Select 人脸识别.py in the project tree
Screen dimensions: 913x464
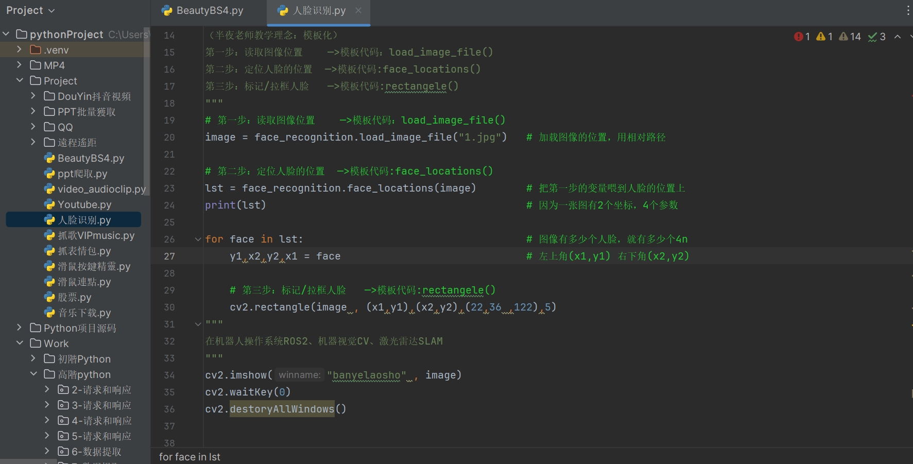click(74, 220)
